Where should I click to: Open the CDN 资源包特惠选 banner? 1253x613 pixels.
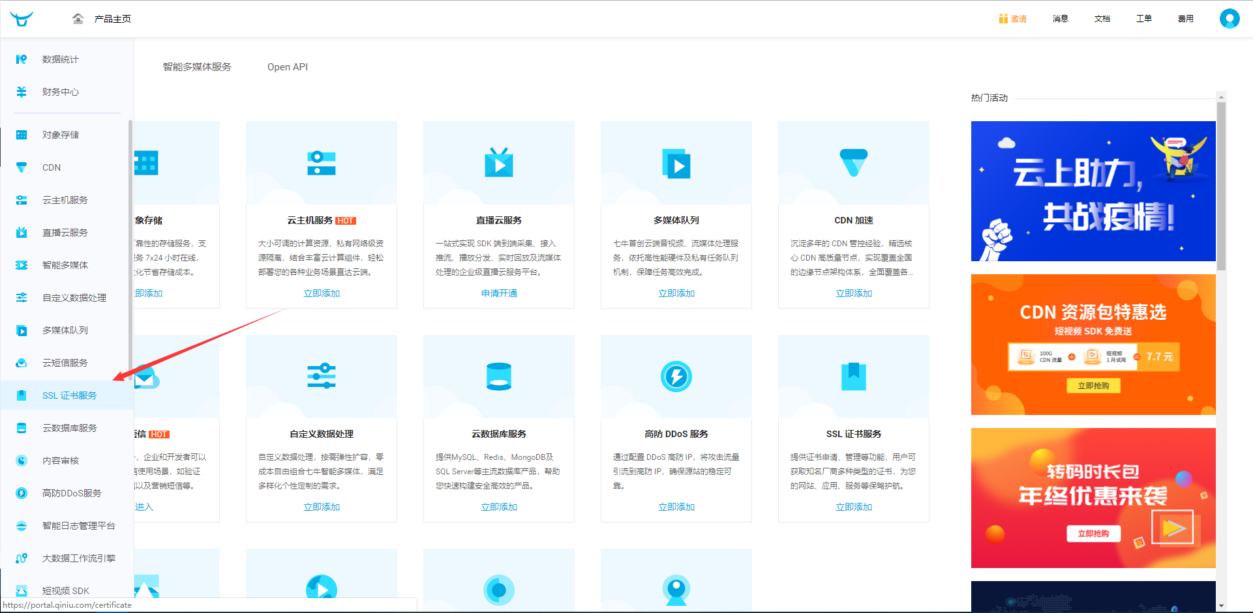[1093, 345]
